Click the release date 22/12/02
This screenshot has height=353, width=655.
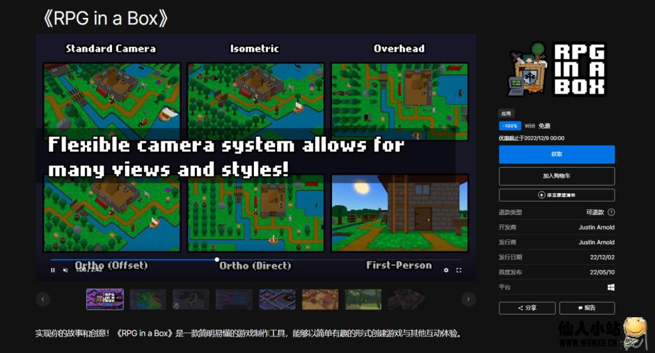pyautogui.click(x=602, y=257)
